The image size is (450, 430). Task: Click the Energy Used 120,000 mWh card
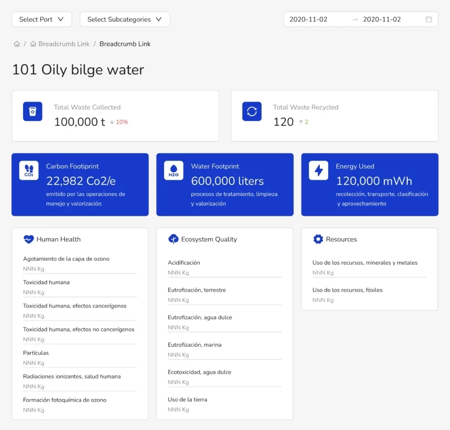pos(370,184)
